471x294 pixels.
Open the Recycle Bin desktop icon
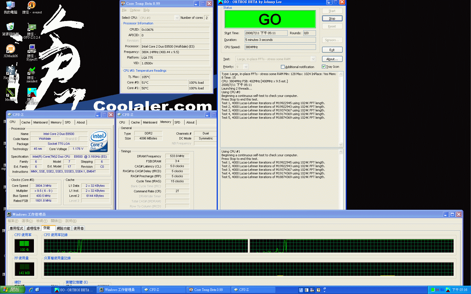pos(10,27)
